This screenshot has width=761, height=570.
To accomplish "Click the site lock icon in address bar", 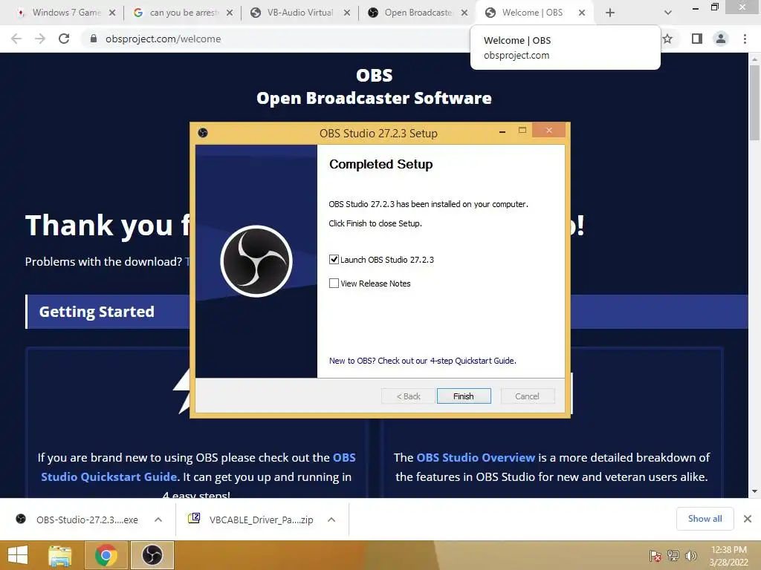I will pyautogui.click(x=94, y=39).
